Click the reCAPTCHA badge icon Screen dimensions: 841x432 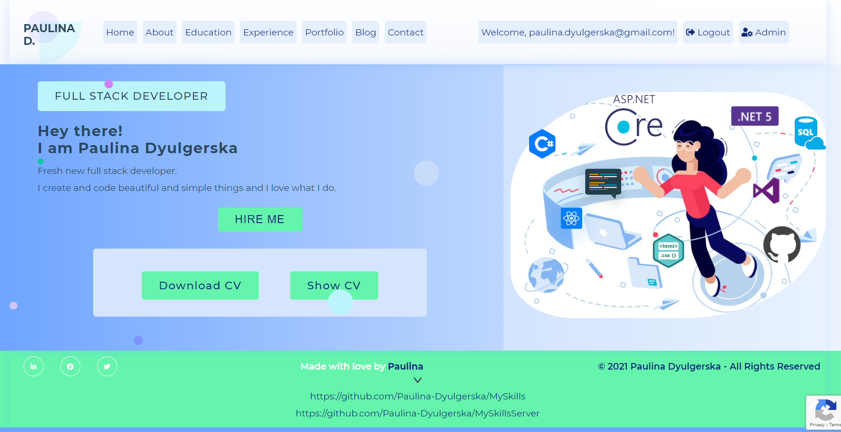tap(825, 409)
